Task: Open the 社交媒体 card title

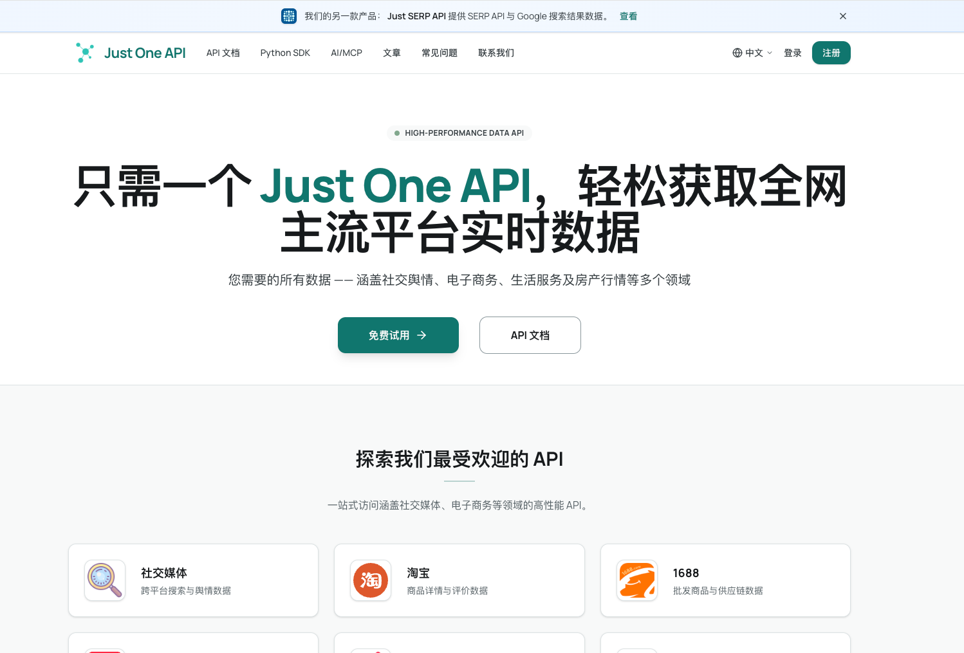Action: tap(164, 573)
